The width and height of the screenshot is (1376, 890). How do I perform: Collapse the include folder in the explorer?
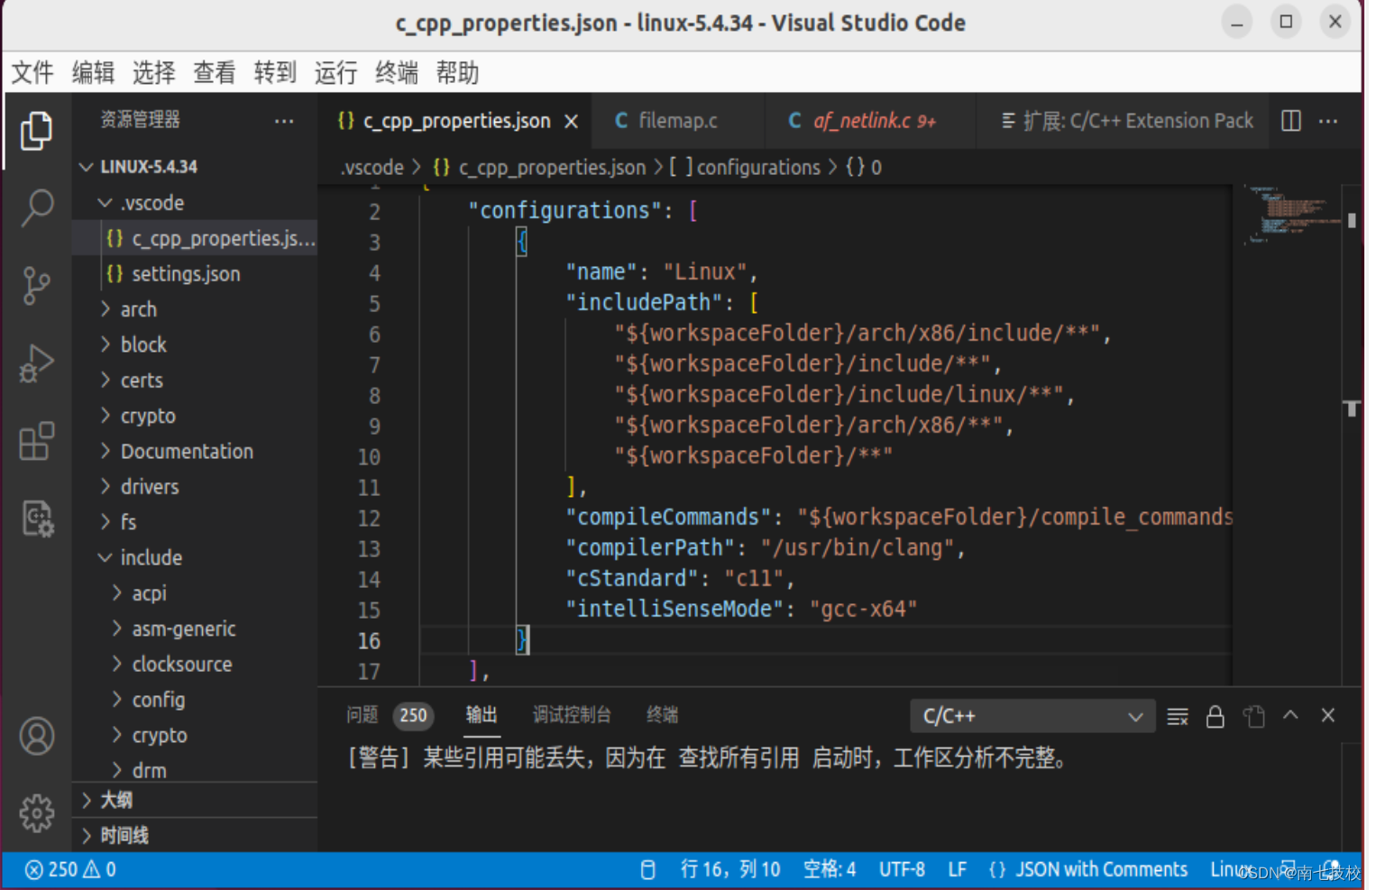pos(151,557)
